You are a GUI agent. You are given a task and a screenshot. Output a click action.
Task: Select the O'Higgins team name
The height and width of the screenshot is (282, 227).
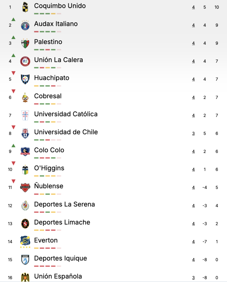(x=49, y=168)
